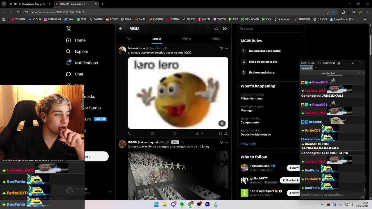Viewport: 372px width, 209px height.
Task: Open the Windows Start menu
Action: [x=156, y=204]
